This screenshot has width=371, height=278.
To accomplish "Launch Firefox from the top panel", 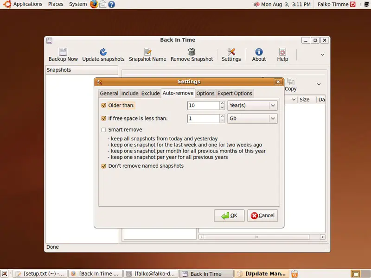I will [94, 4].
